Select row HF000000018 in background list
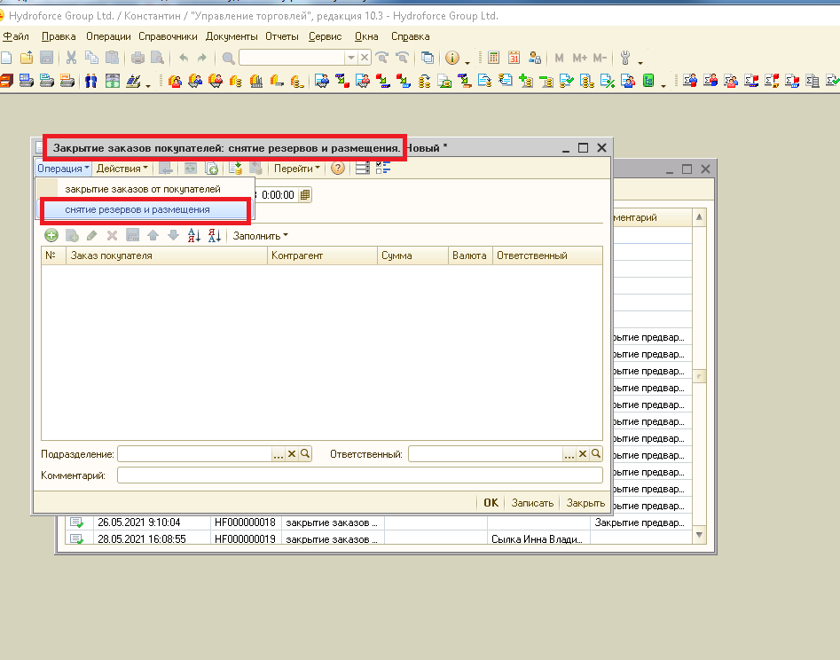 (378, 522)
